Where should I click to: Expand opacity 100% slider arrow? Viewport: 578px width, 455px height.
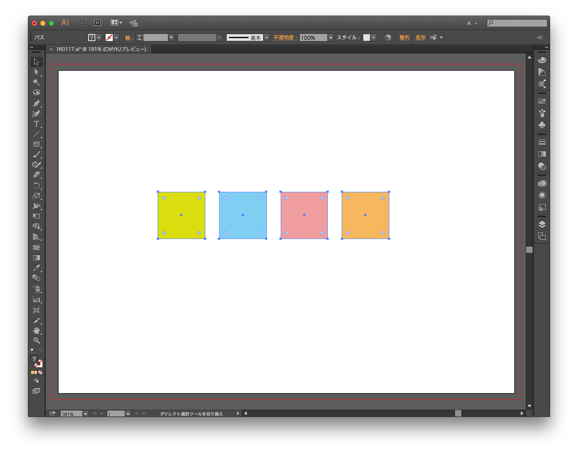pos(331,37)
